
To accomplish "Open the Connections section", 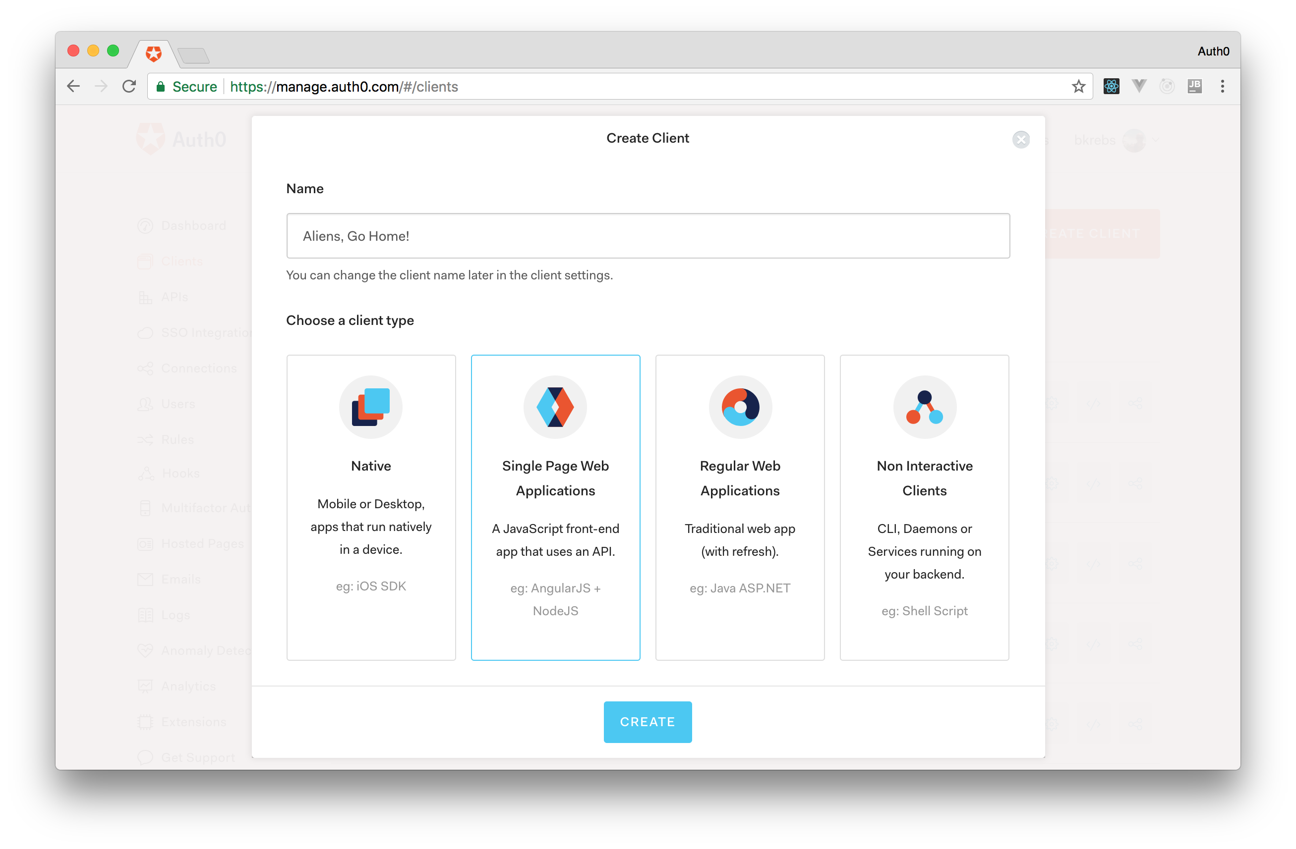I will pyautogui.click(x=198, y=368).
